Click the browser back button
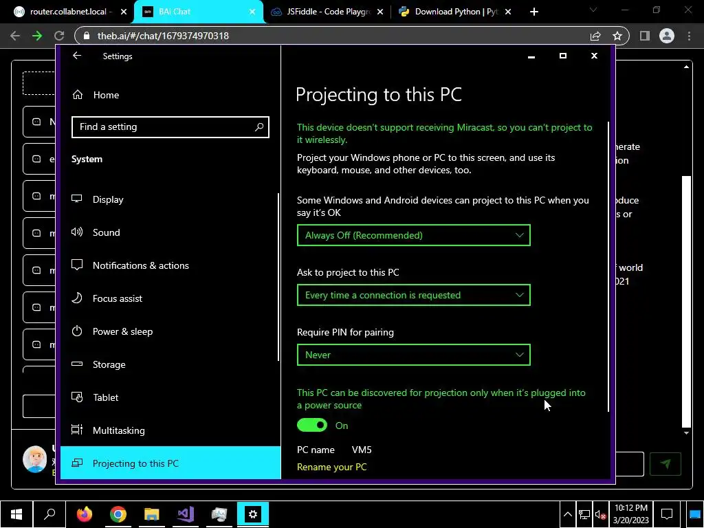Viewport: 704px width, 528px height. pos(15,36)
